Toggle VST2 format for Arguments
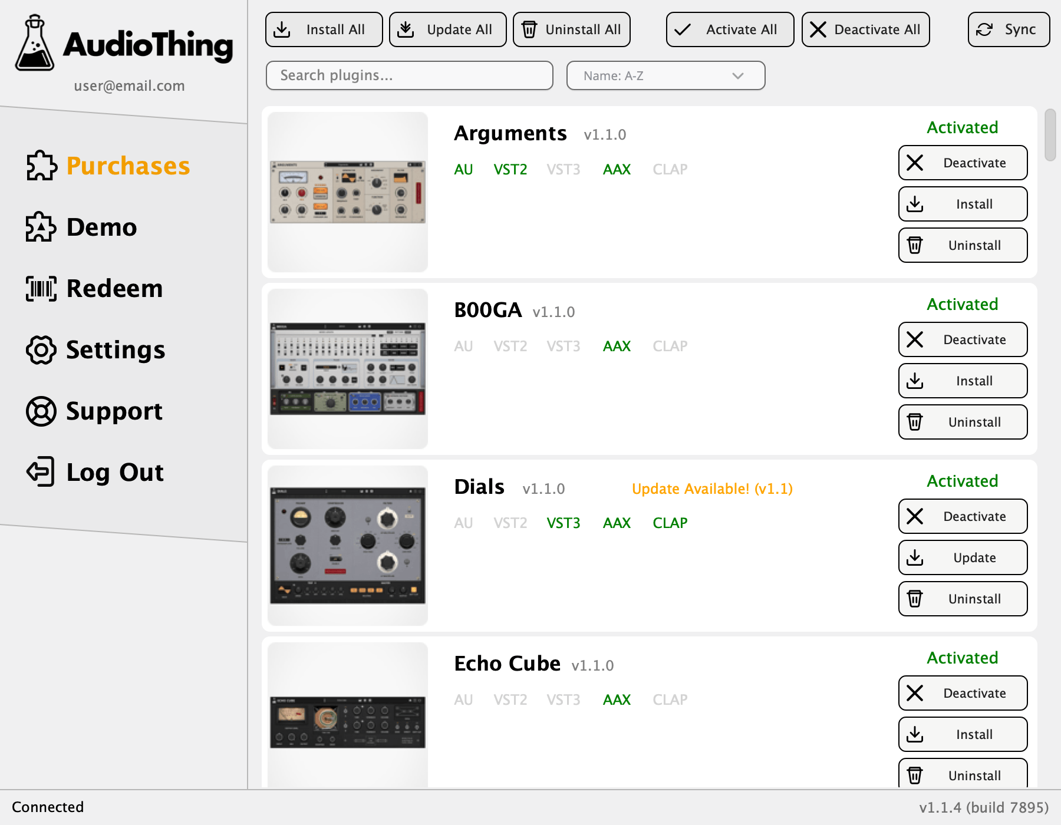This screenshot has width=1061, height=825. [x=510, y=170]
